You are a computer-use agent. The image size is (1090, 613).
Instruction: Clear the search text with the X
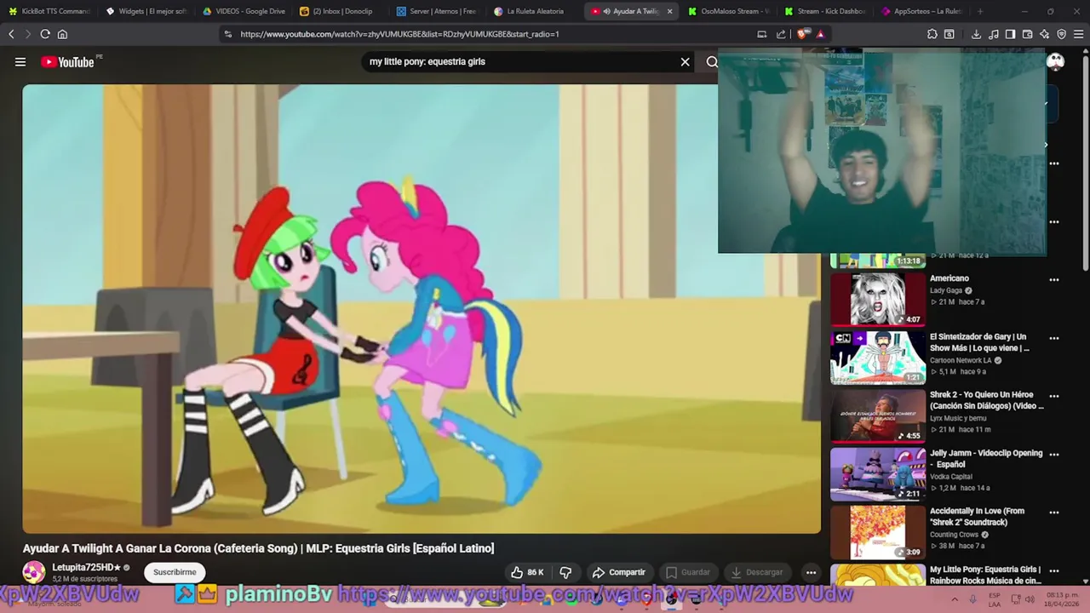tap(685, 61)
